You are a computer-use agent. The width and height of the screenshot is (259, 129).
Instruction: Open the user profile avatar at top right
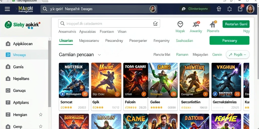(x=250, y=9)
